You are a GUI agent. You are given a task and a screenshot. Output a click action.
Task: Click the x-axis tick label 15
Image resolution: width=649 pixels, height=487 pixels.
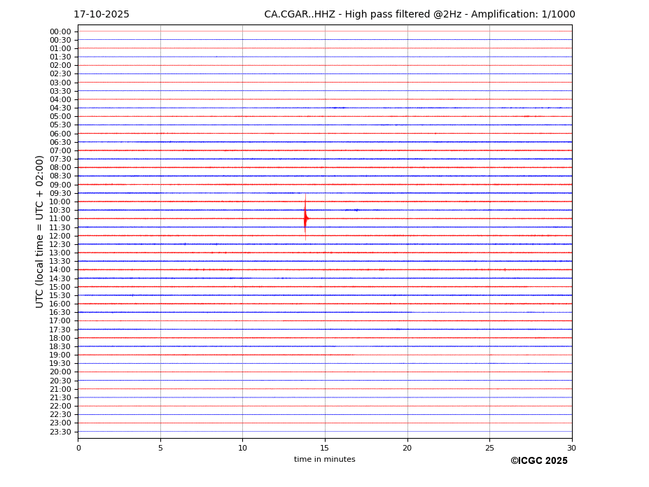(325, 448)
